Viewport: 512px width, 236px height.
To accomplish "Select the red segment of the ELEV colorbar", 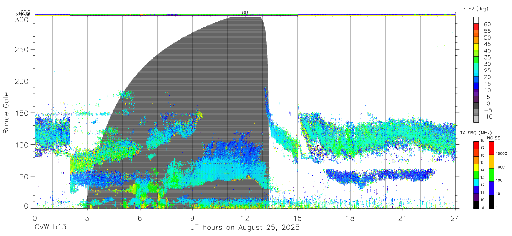I will (x=476, y=26).
